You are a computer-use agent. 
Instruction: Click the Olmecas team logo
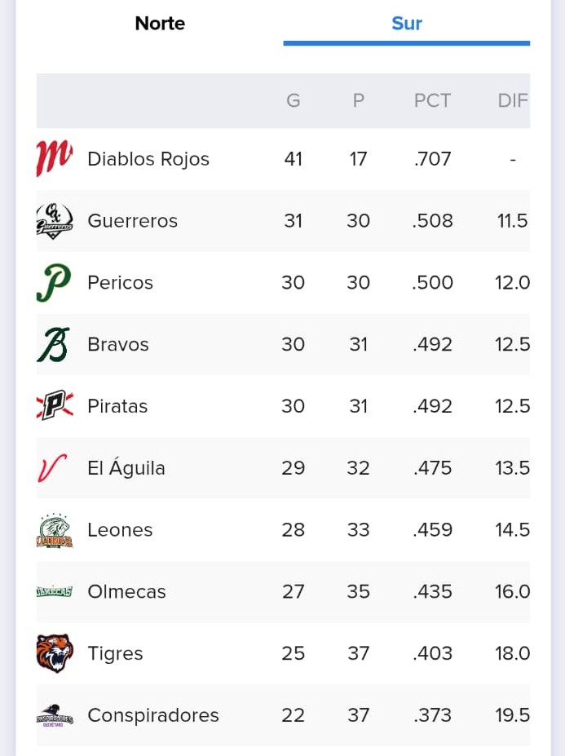click(x=55, y=591)
